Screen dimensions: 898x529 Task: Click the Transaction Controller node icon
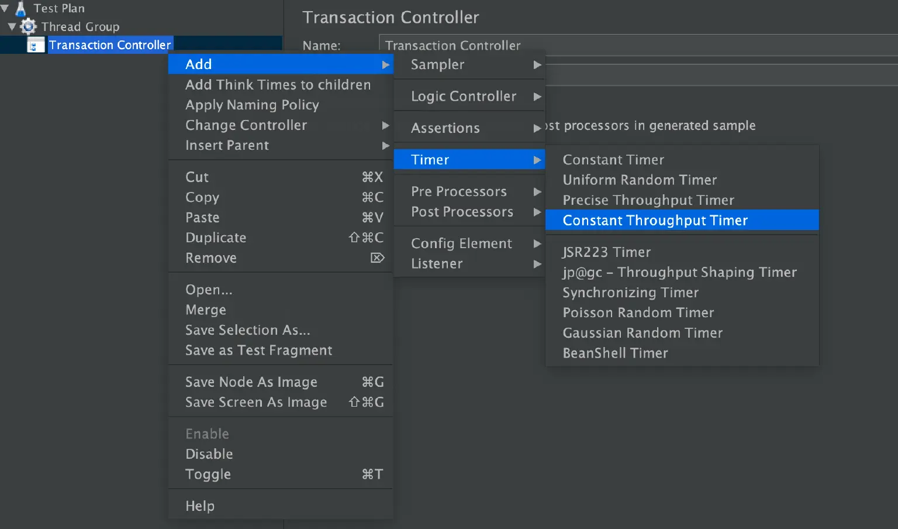pyautogui.click(x=36, y=44)
